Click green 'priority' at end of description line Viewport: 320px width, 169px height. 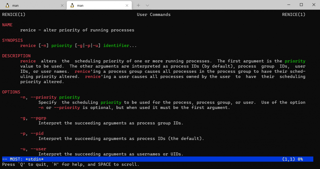pos(295,61)
